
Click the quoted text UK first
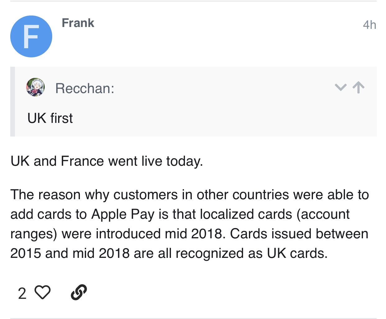50,118
